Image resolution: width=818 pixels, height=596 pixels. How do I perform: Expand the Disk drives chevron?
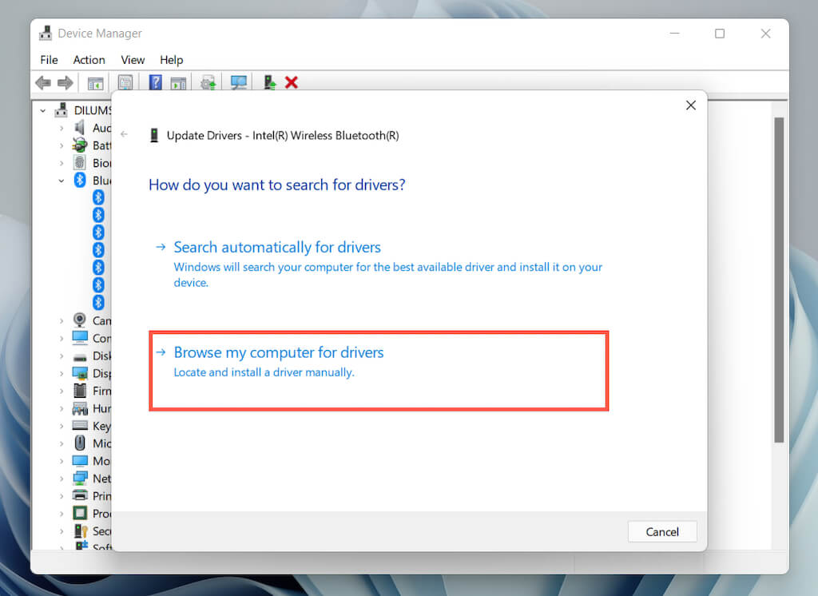coord(61,356)
